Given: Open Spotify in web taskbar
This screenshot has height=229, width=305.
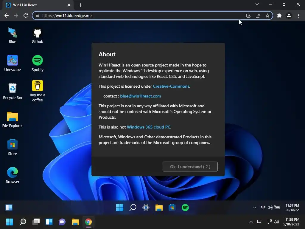Looking at the screenshot, I should (185, 208).
